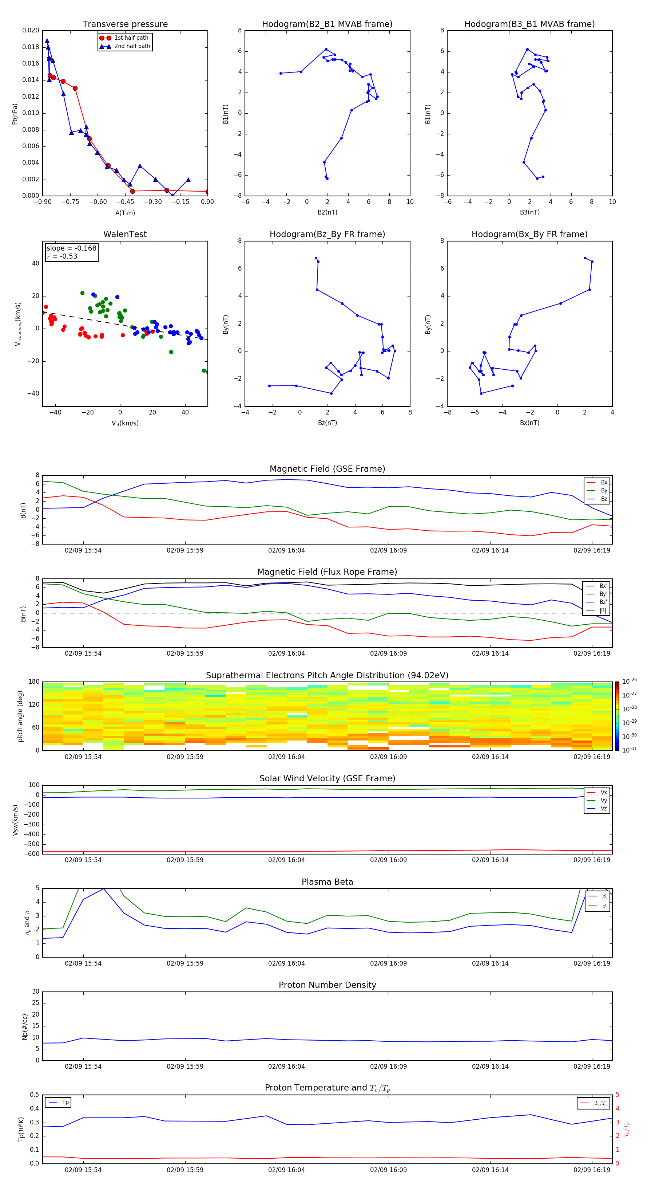Click the 'WalenTest' plot title
This screenshot has height=1202, width=655.
pos(125,234)
